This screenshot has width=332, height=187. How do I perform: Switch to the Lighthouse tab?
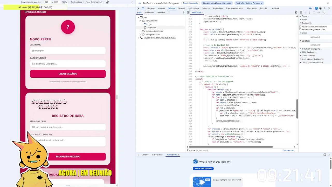pos(252,8)
